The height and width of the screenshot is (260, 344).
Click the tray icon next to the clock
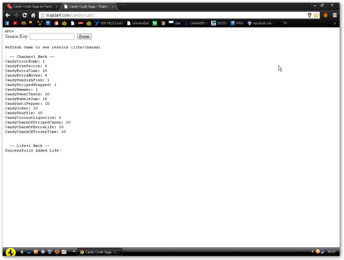coord(323,252)
